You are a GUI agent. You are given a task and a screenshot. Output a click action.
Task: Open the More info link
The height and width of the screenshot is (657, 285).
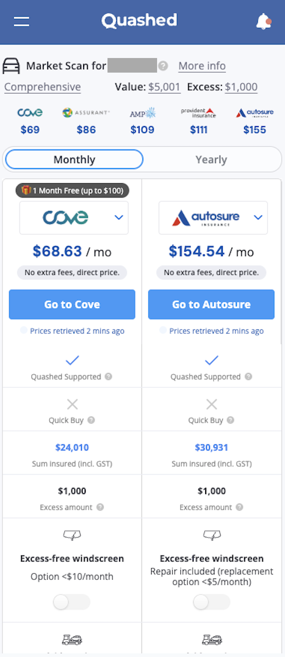click(202, 66)
